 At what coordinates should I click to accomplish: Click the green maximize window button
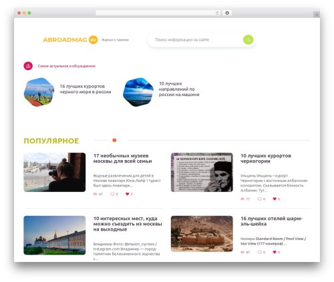29,13
